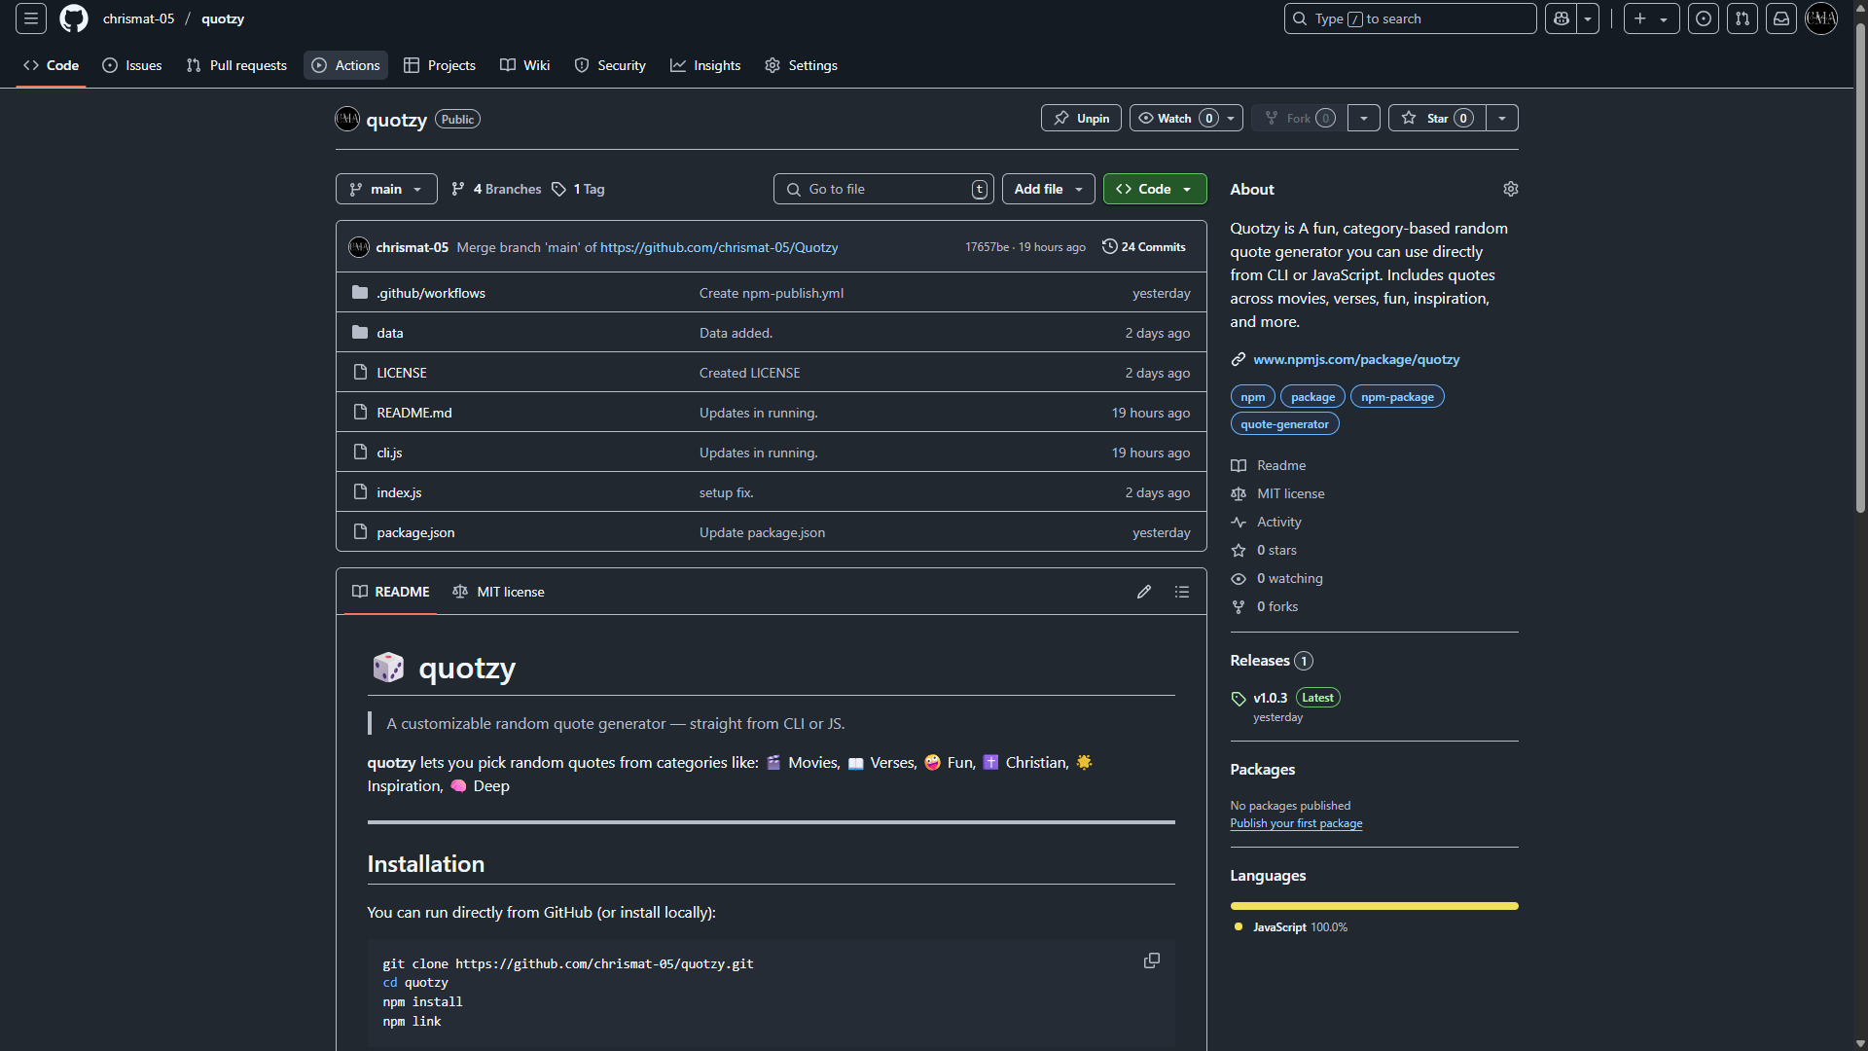Open the npmjs.com package link

pos(1356,359)
